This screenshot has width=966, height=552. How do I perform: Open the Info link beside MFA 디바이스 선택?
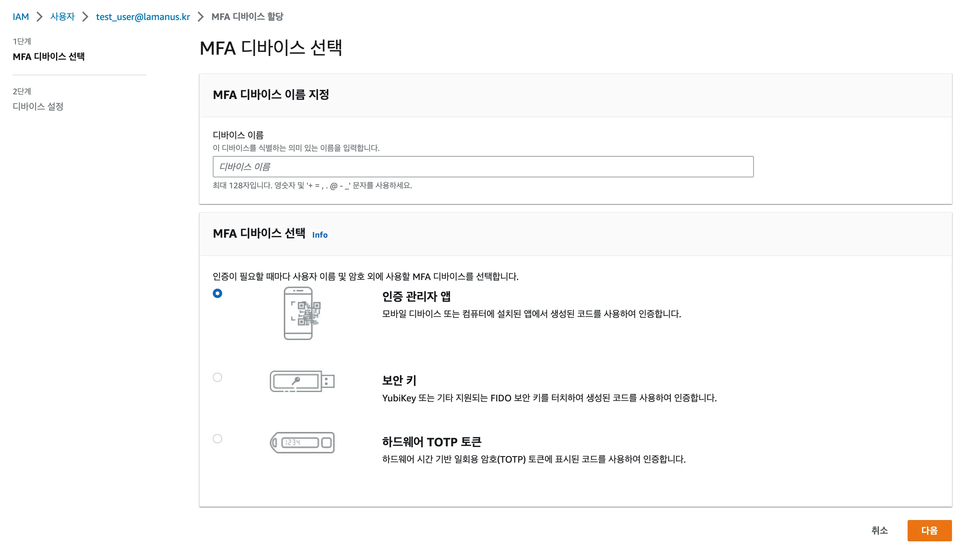320,235
